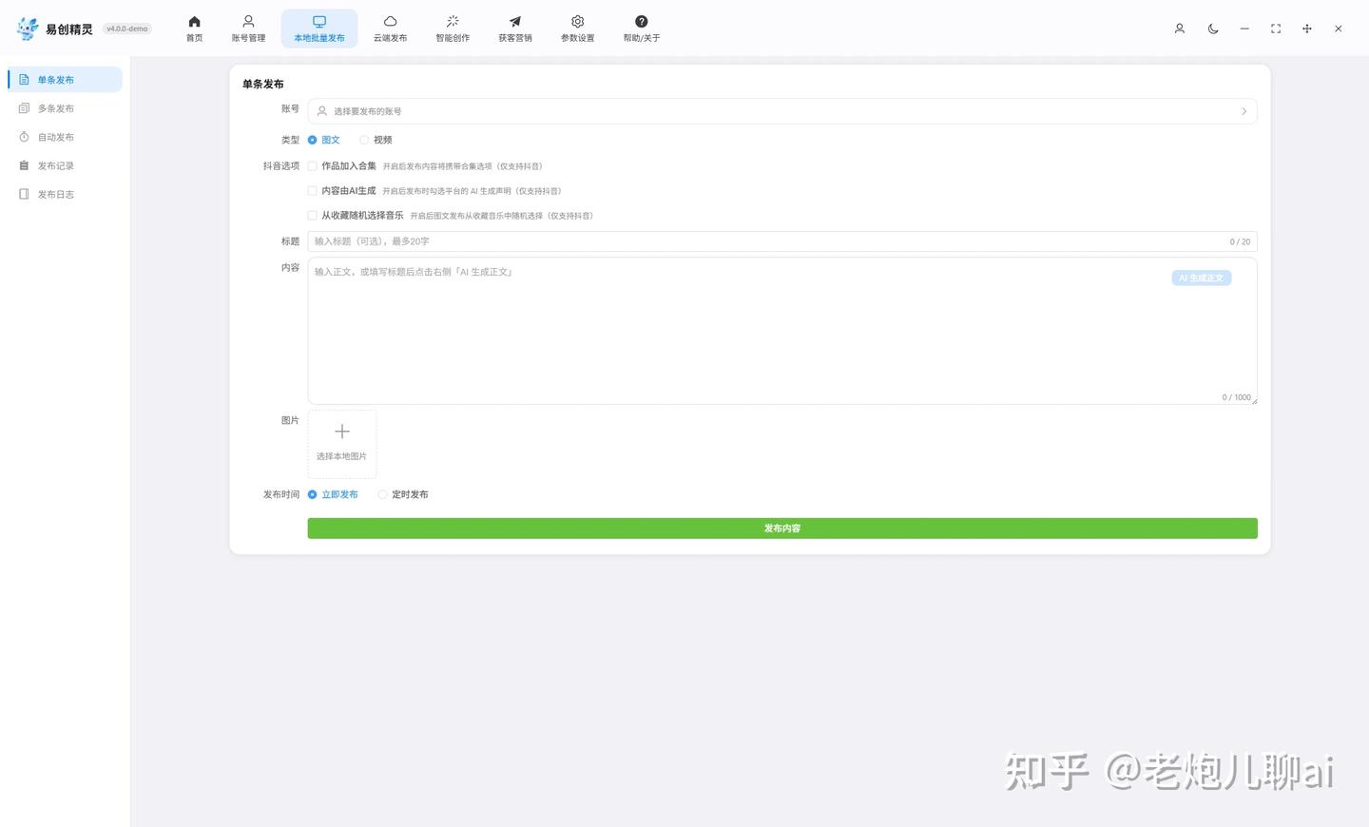The width and height of the screenshot is (1369, 827).
Task: Open the 云端发布 tab label
Action: [x=390, y=38]
